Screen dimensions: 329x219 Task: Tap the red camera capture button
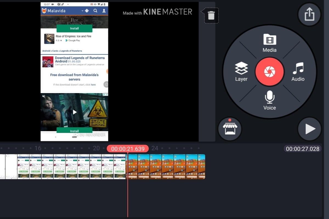(x=269, y=72)
